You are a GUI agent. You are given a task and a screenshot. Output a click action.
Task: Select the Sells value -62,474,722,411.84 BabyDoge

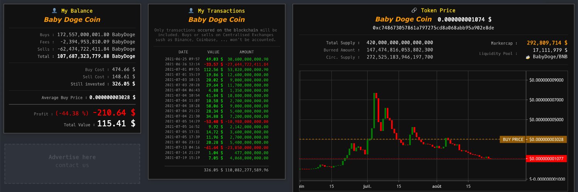tap(96, 49)
